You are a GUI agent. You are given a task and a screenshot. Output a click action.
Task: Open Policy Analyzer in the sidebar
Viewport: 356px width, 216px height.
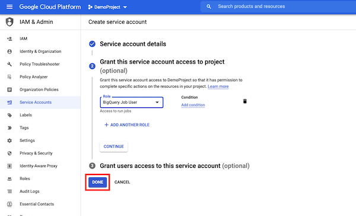(40, 77)
